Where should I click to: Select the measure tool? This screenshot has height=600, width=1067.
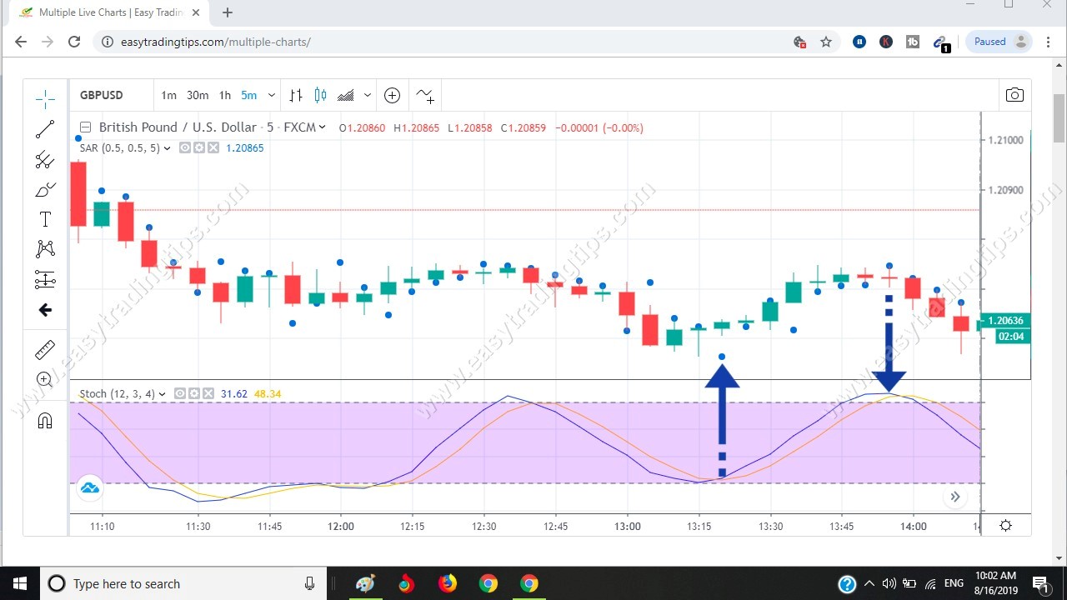[44, 350]
